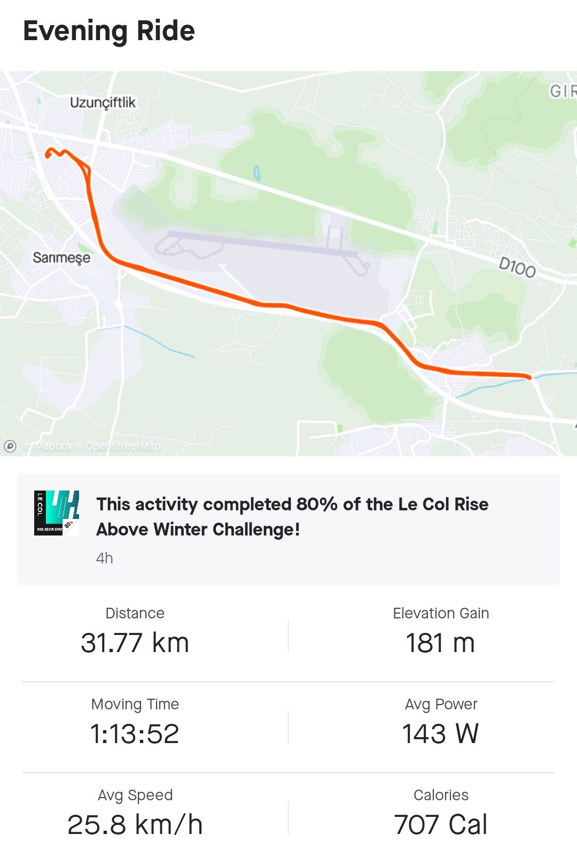The image size is (577, 857).
Task: Select the 1:13:52 moving time value
Action: tap(135, 734)
